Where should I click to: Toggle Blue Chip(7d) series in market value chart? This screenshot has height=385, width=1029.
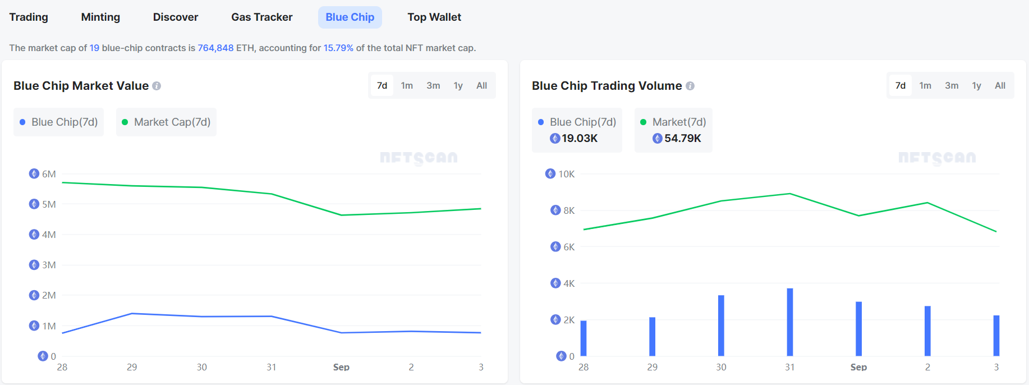point(59,122)
